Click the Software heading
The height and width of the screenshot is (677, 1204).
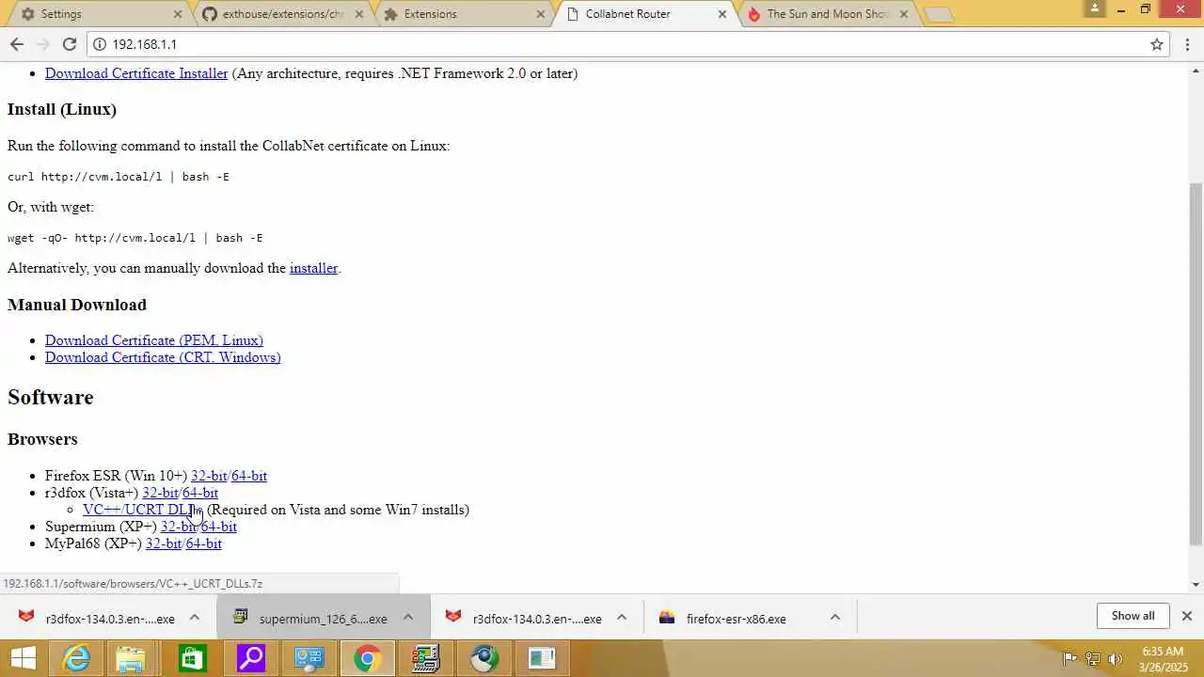point(51,397)
